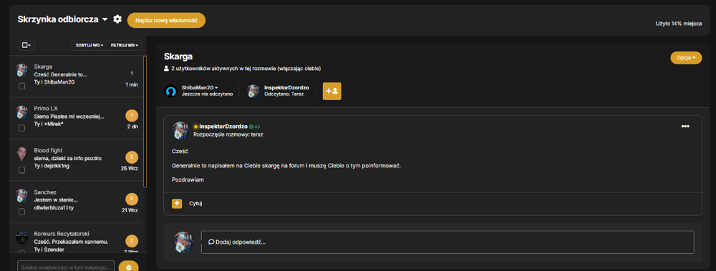Click the reputation badge 43 next to InspektorDzordzo

point(254,127)
